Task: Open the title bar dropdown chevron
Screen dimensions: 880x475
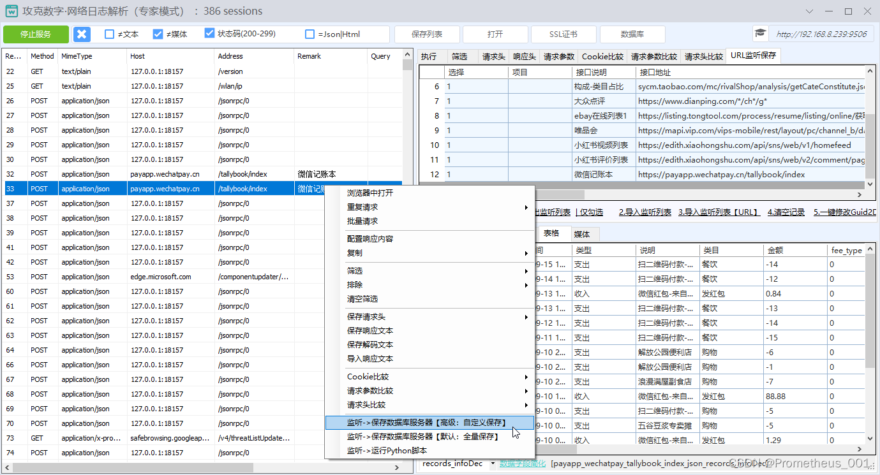Action: [809, 11]
